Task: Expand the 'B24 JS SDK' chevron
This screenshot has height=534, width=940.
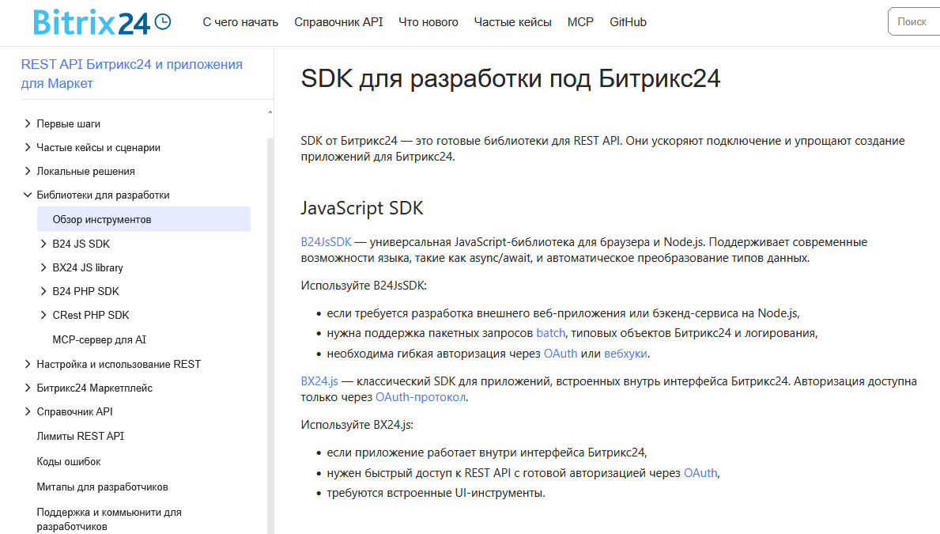Action: [x=43, y=244]
